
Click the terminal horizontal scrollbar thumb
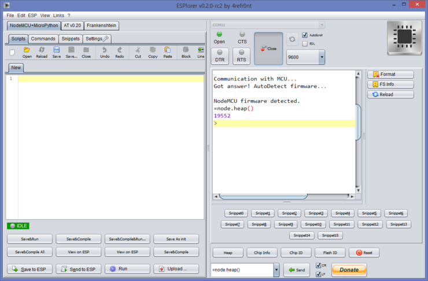click(263, 197)
